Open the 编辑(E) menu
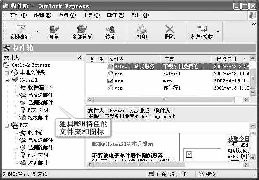This screenshot has width=259, height=180. tap(43, 15)
